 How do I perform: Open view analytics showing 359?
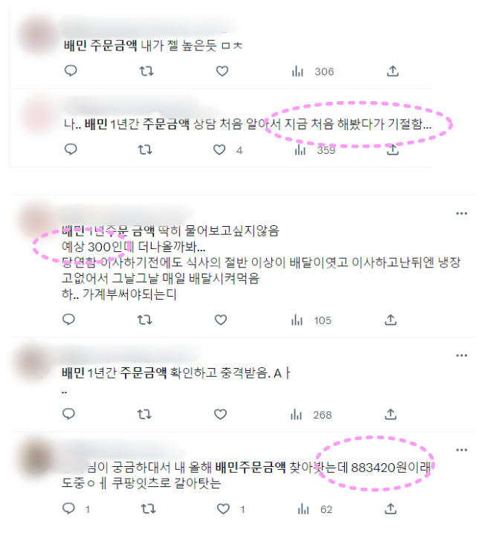(x=314, y=150)
